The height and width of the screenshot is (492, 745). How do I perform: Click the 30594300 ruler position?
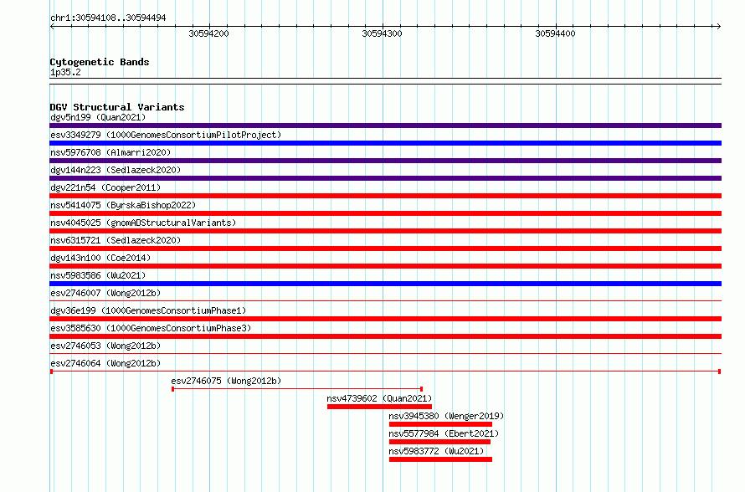coord(382,33)
